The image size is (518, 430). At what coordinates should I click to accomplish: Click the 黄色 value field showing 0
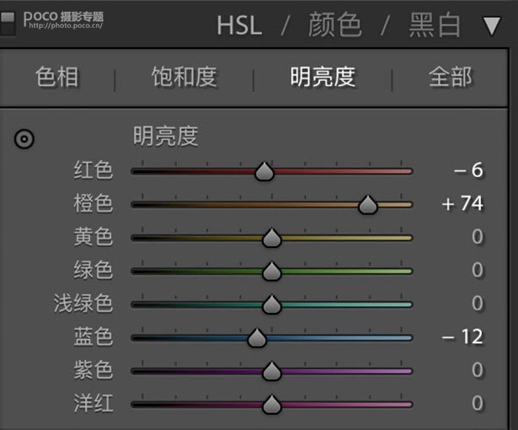478,236
